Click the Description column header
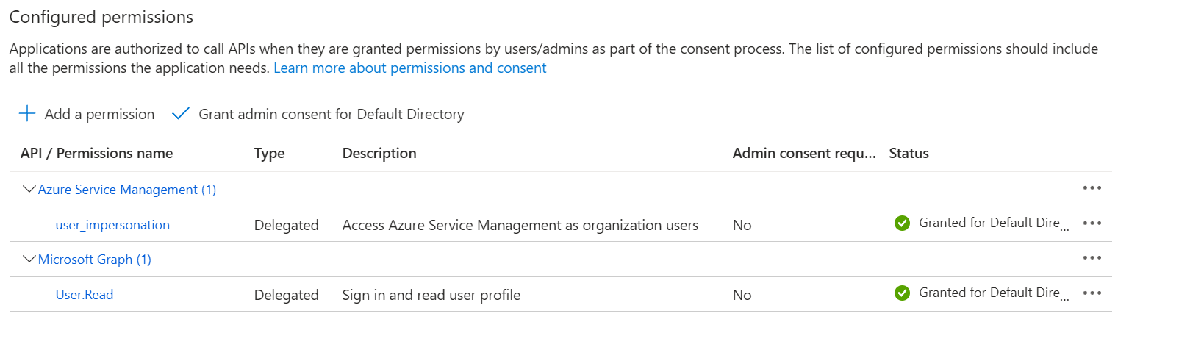Screen dimensions: 1179x347 pos(379,153)
